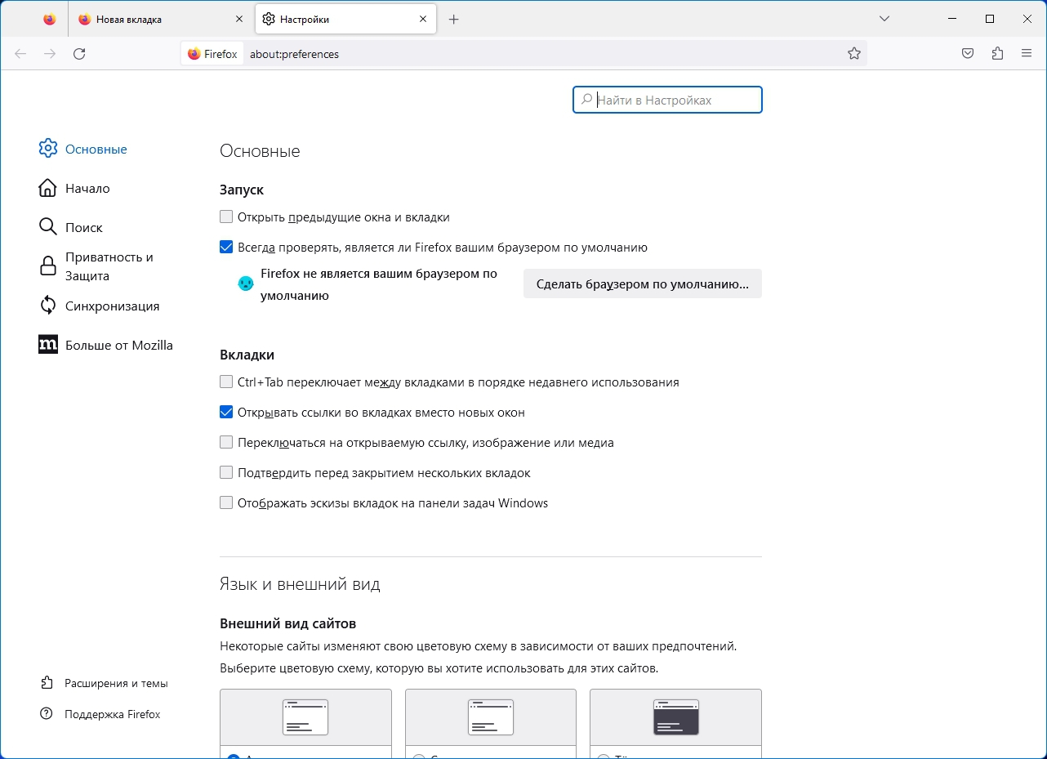Maximize the Firefox window
Image resolution: width=1047 pixels, height=759 pixels.
tap(990, 19)
